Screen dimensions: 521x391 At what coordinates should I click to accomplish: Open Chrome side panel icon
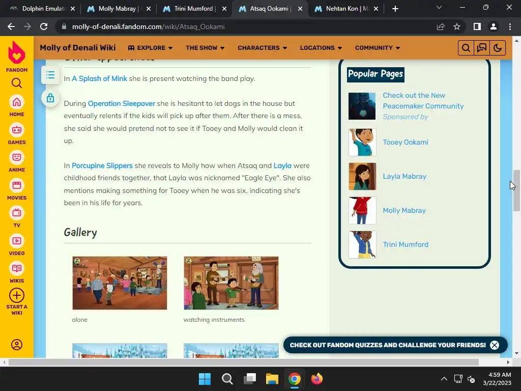coord(477,26)
